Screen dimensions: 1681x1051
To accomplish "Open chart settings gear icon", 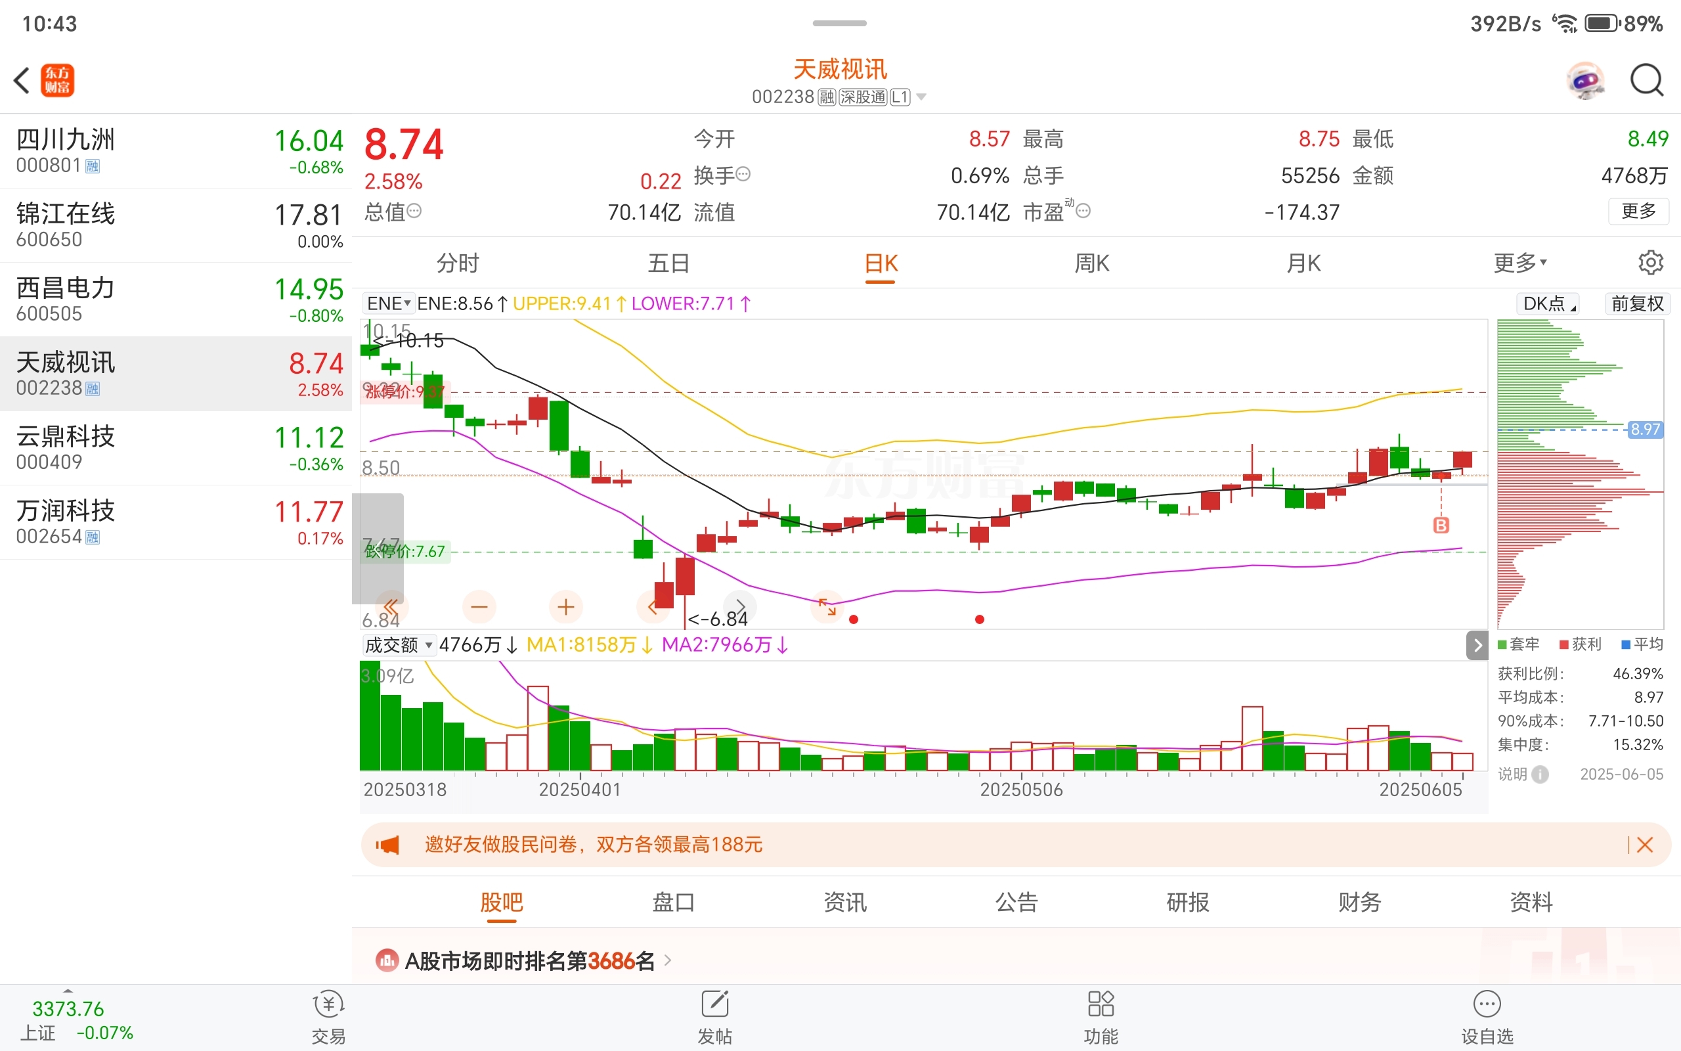I will [1650, 263].
